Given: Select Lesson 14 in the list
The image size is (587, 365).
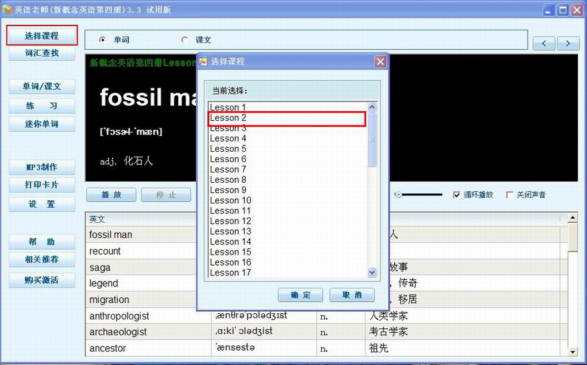Looking at the screenshot, I should (x=287, y=242).
